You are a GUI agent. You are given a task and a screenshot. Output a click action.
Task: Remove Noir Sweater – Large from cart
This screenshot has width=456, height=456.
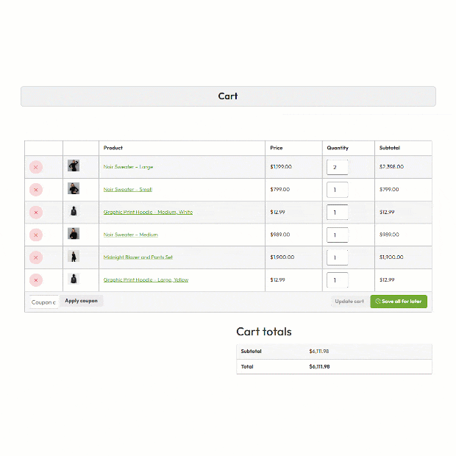pyautogui.click(x=36, y=167)
